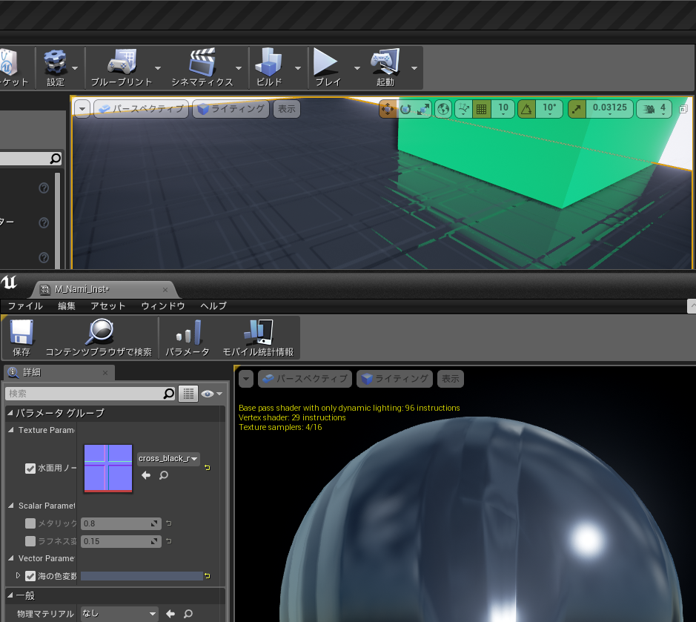Open the 設定 dropdown arrow
The width and height of the screenshot is (696, 622).
75,68
